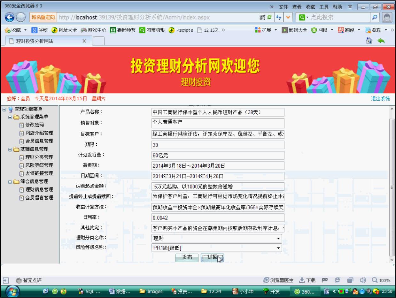
Task: Open the 收藏 menu in the menu bar
Action: point(310,7)
